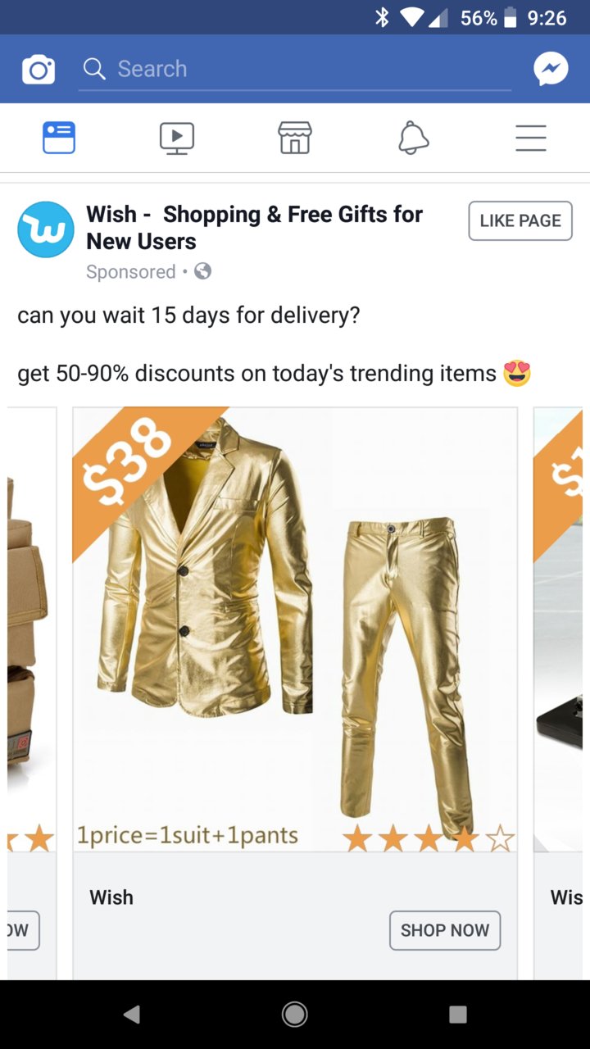Screen dimensions: 590x1049
Task: Open Messenger from the top bar
Action: (x=551, y=70)
